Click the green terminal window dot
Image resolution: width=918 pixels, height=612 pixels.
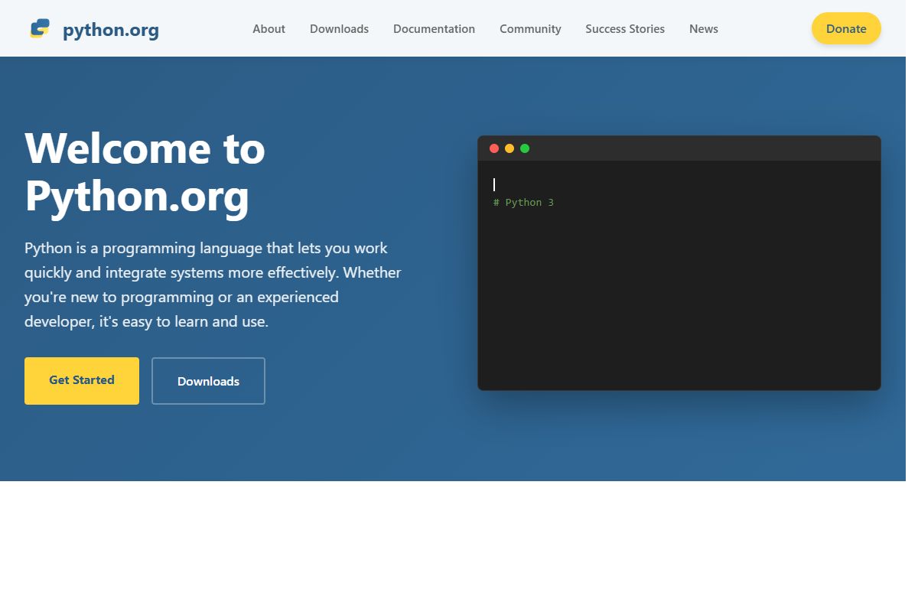pos(525,148)
